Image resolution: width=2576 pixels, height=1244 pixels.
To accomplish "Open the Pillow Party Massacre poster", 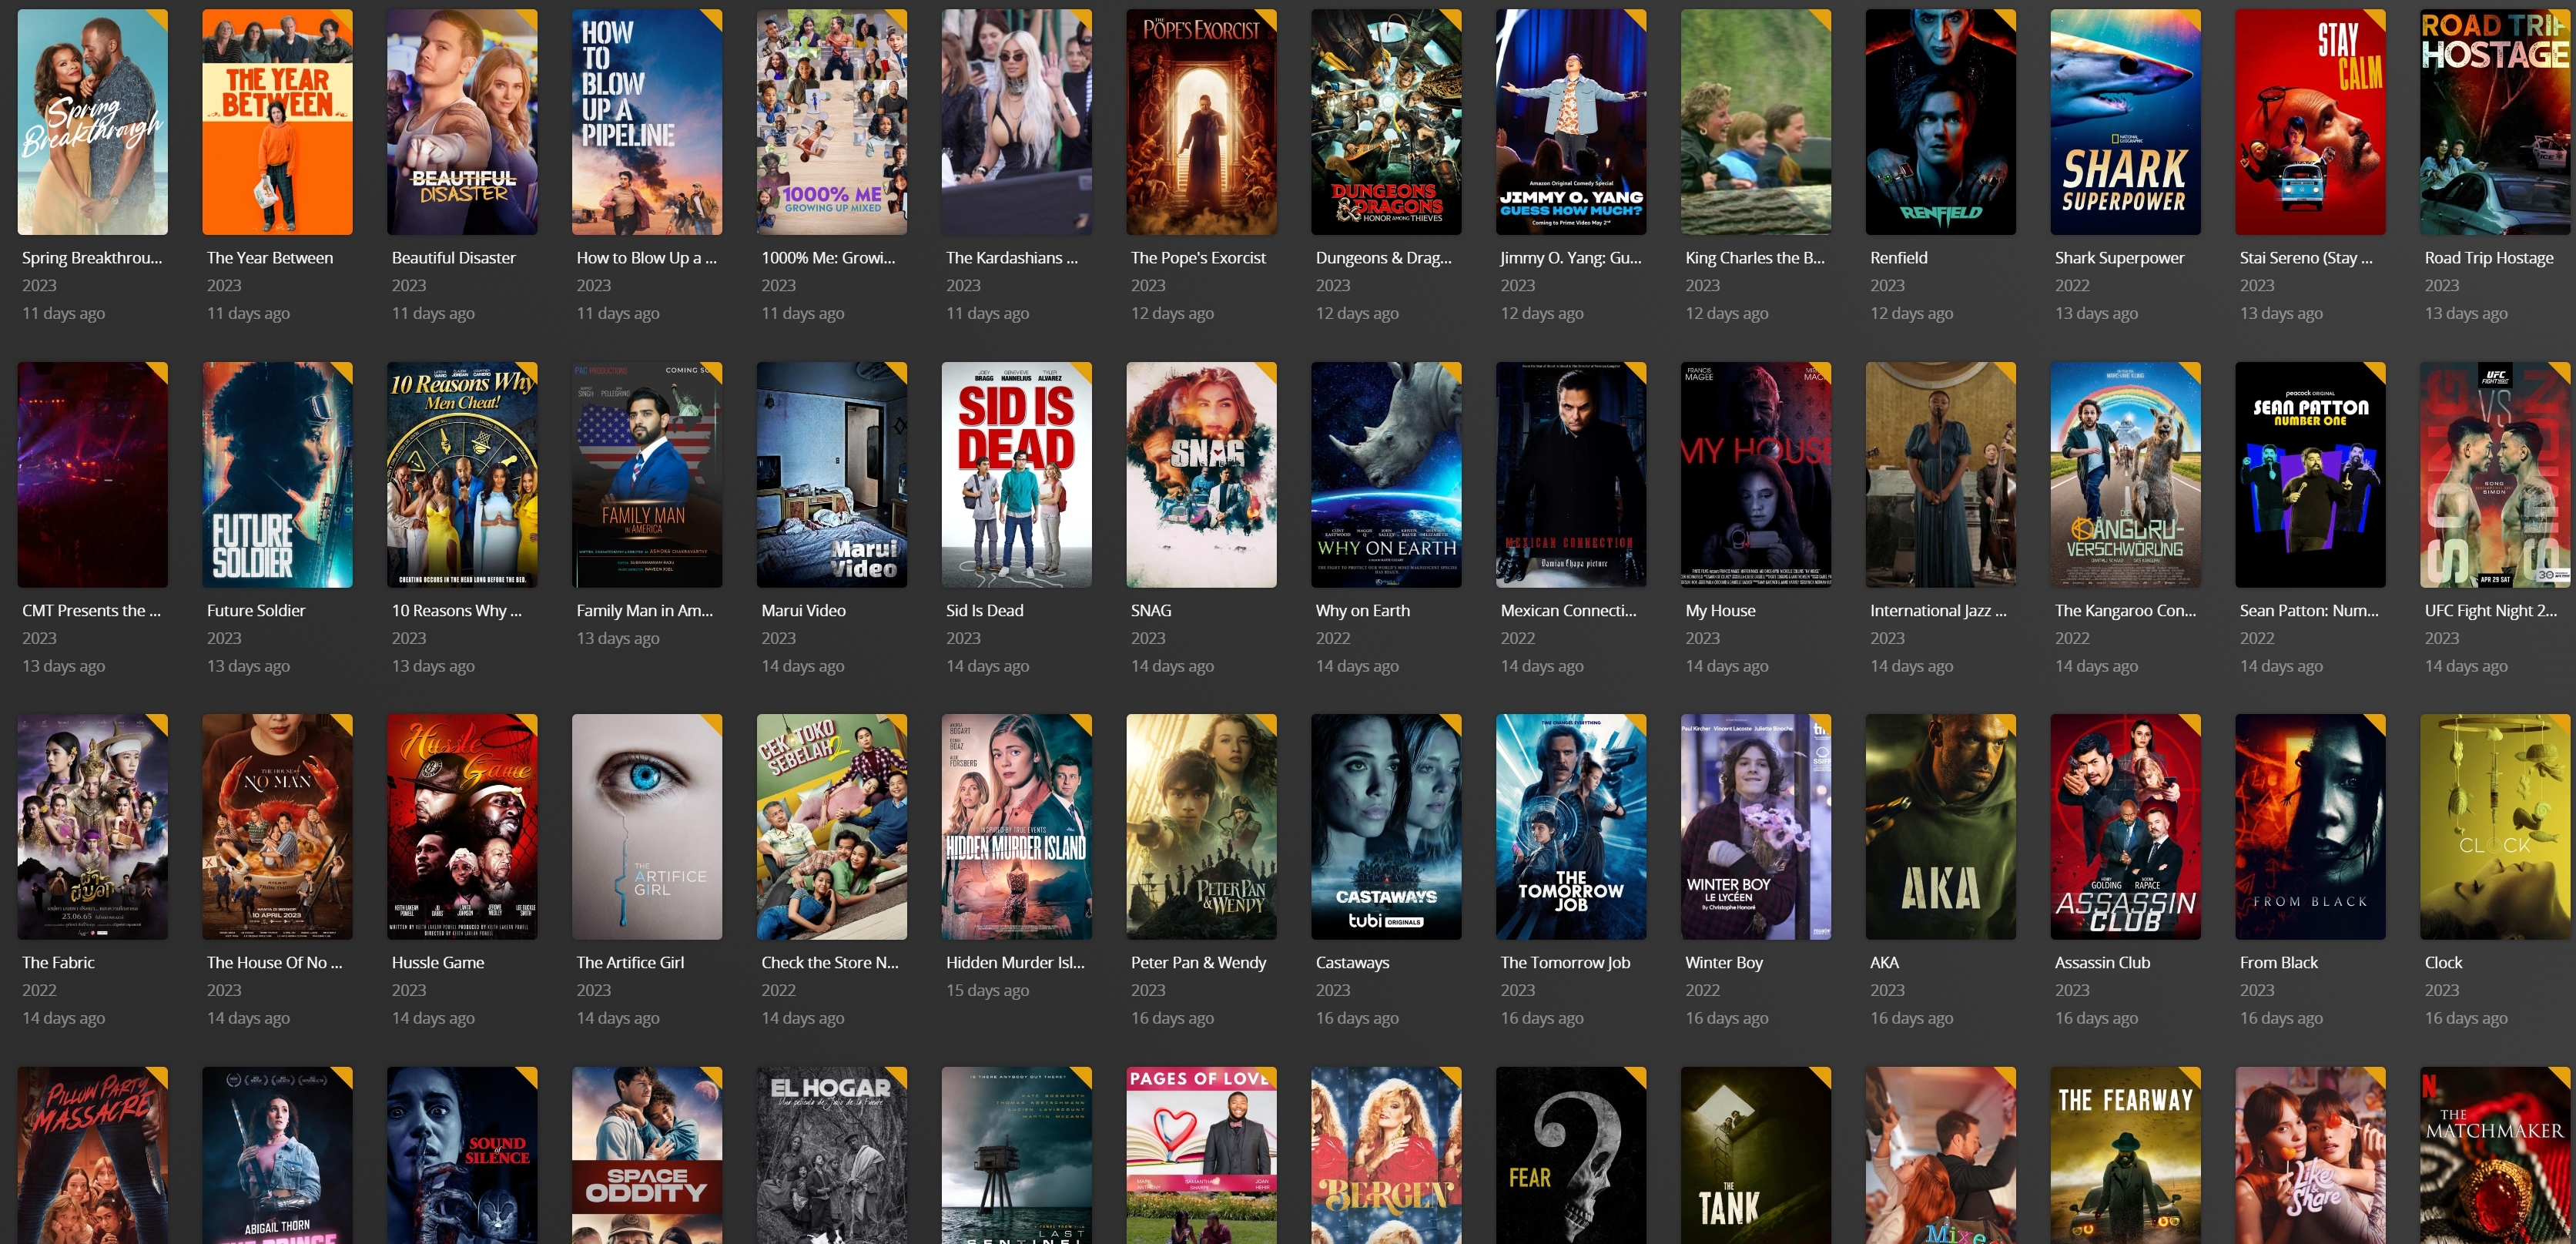I will (x=93, y=1155).
